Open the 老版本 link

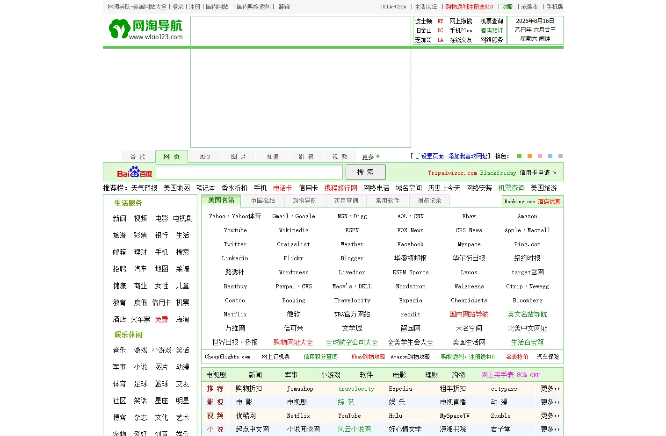(x=529, y=7)
